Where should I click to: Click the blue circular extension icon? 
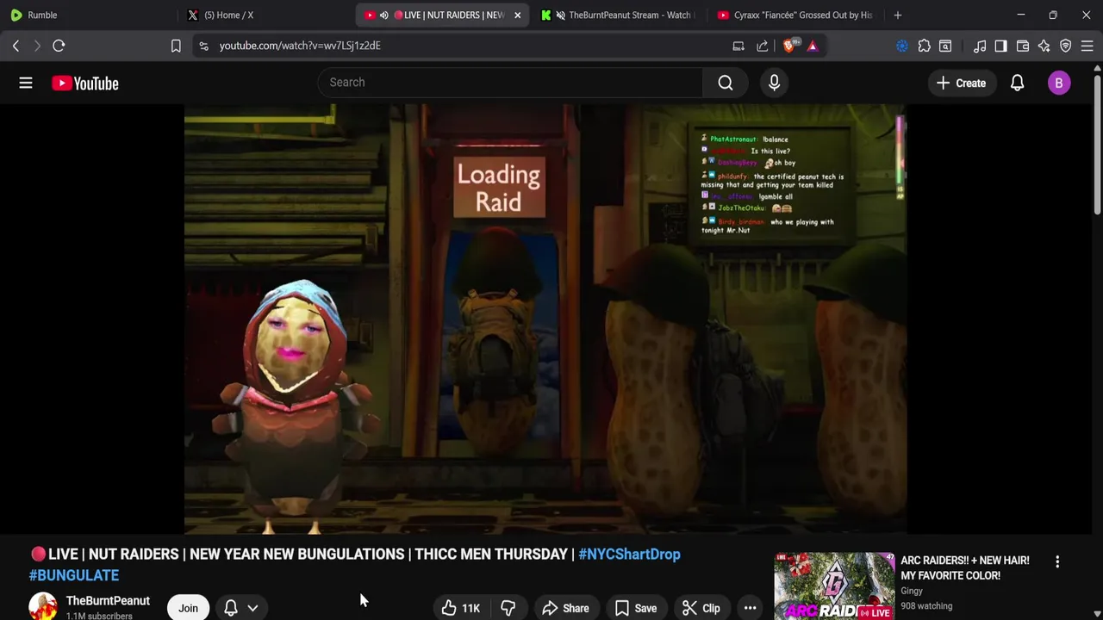point(902,46)
